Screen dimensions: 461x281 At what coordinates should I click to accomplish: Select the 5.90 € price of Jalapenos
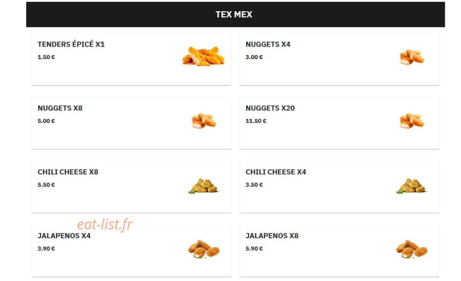[255, 248]
